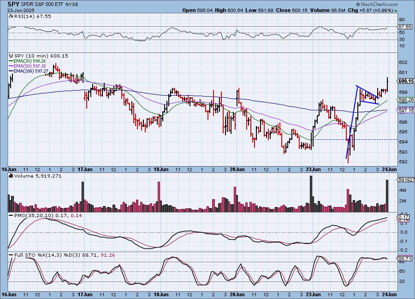The width and height of the screenshot is (415, 299).
Task: Click the 4M label on the volume axis
Action: (403, 190)
